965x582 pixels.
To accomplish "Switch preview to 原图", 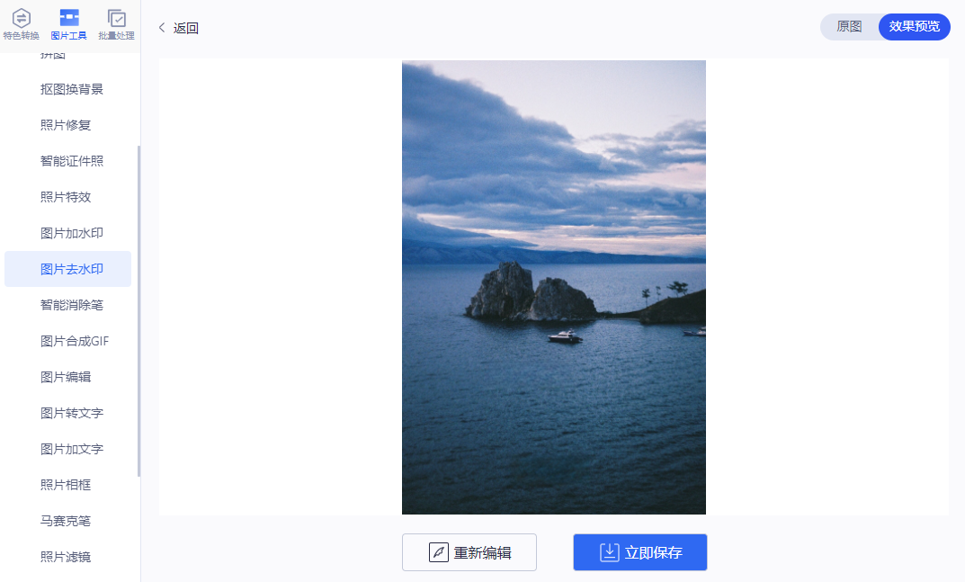I will 849,26.
